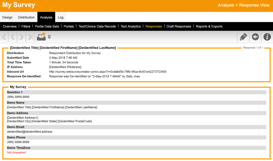This screenshot has height=161, width=273.
Task: Select the Log tab
Action: coord(61,17)
